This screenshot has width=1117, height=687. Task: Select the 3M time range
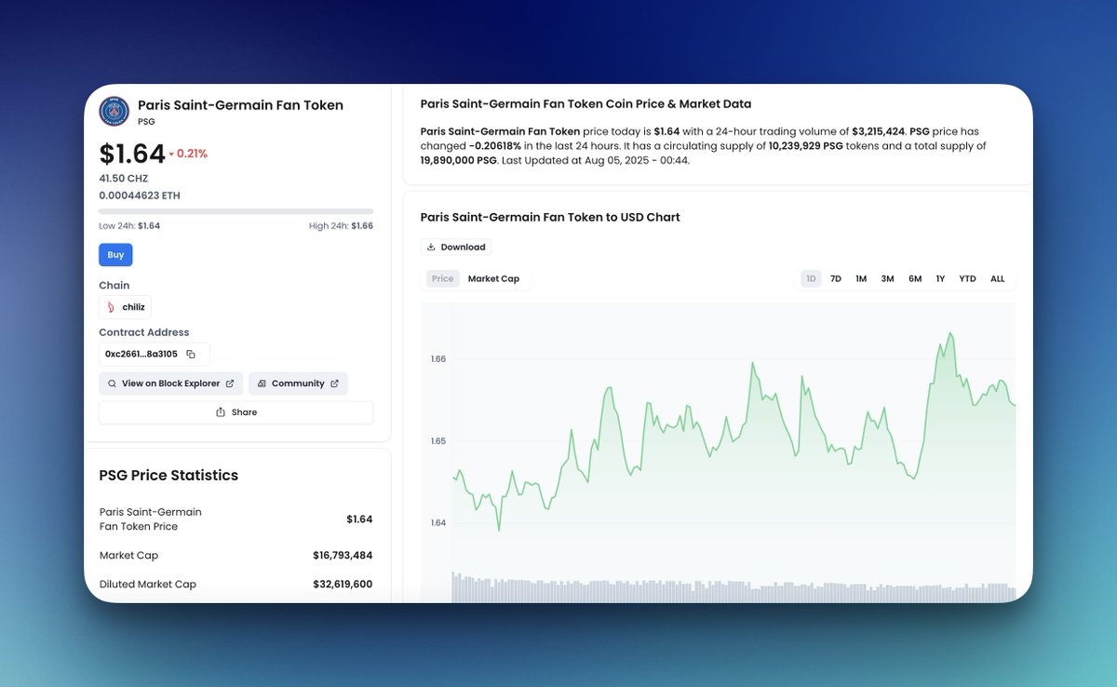pos(887,279)
